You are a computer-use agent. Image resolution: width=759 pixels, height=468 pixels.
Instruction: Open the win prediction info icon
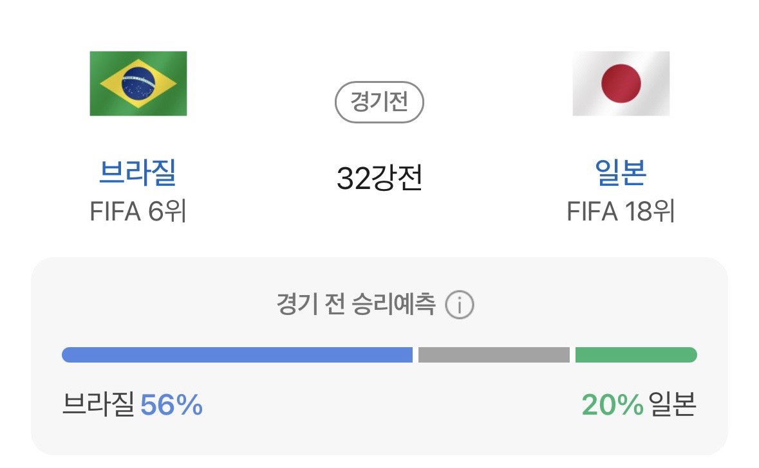460,305
